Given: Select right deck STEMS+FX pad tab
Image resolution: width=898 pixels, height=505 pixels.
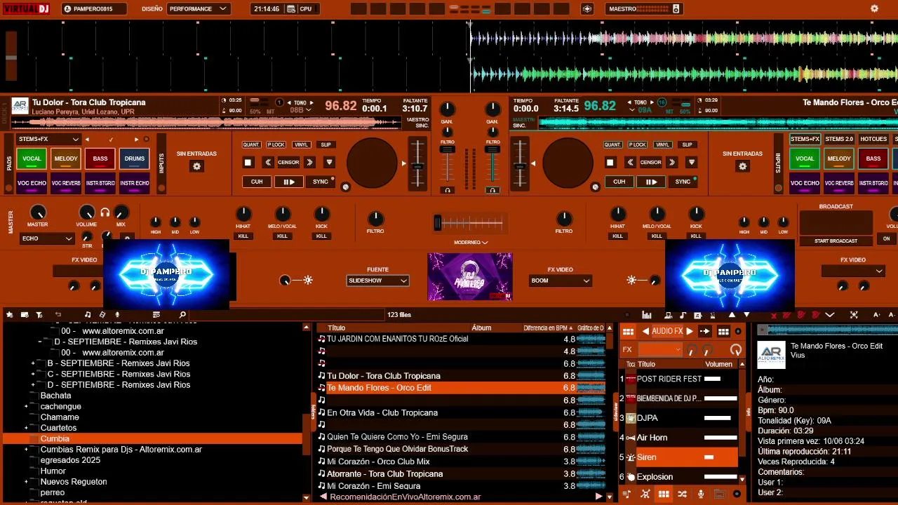Looking at the screenshot, I should (x=805, y=139).
